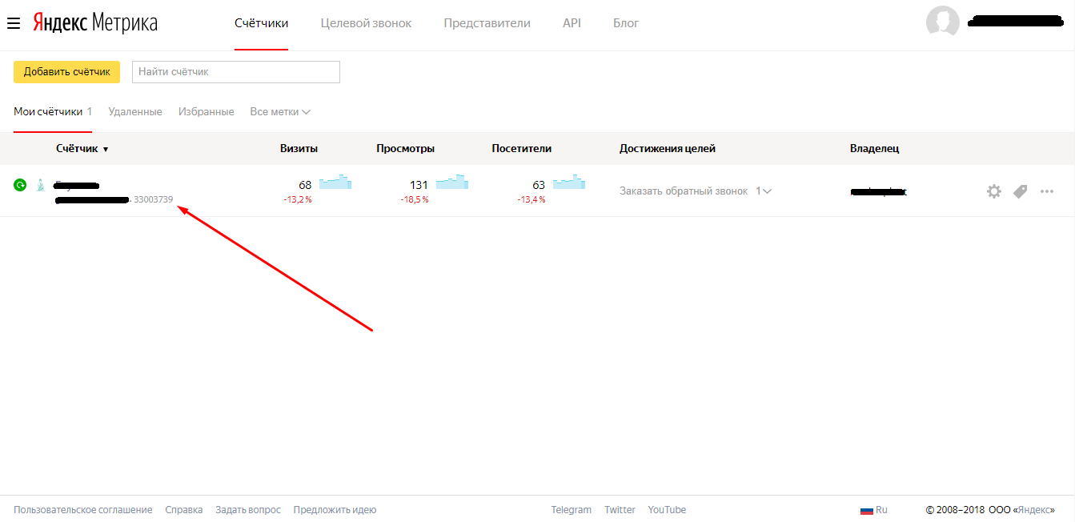Open the Telegram footer link
1075x522 pixels.
click(x=572, y=510)
